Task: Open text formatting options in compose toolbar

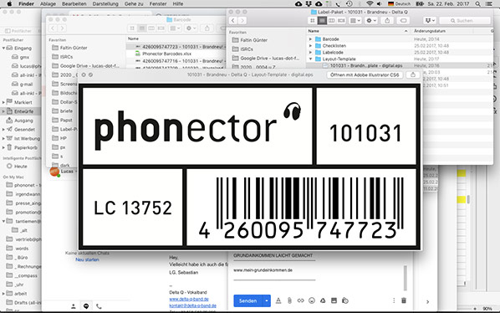Action: (x=278, y=300)
